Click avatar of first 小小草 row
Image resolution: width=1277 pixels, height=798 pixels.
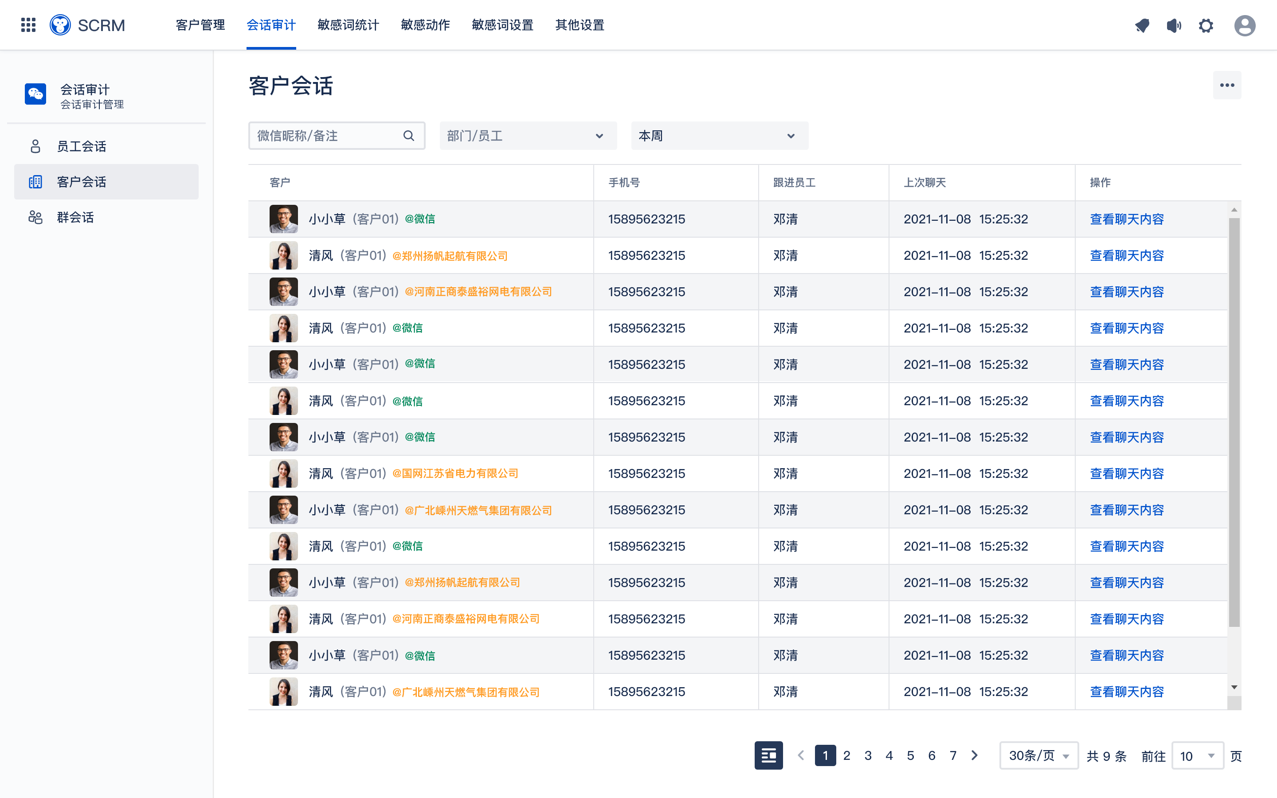tap(283, 219)
